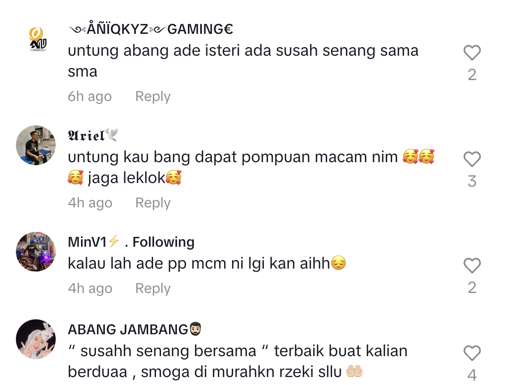Like the ÅÑÏQKYZ GAMING comment
This screenshot has width=507, height=385.
472,53
